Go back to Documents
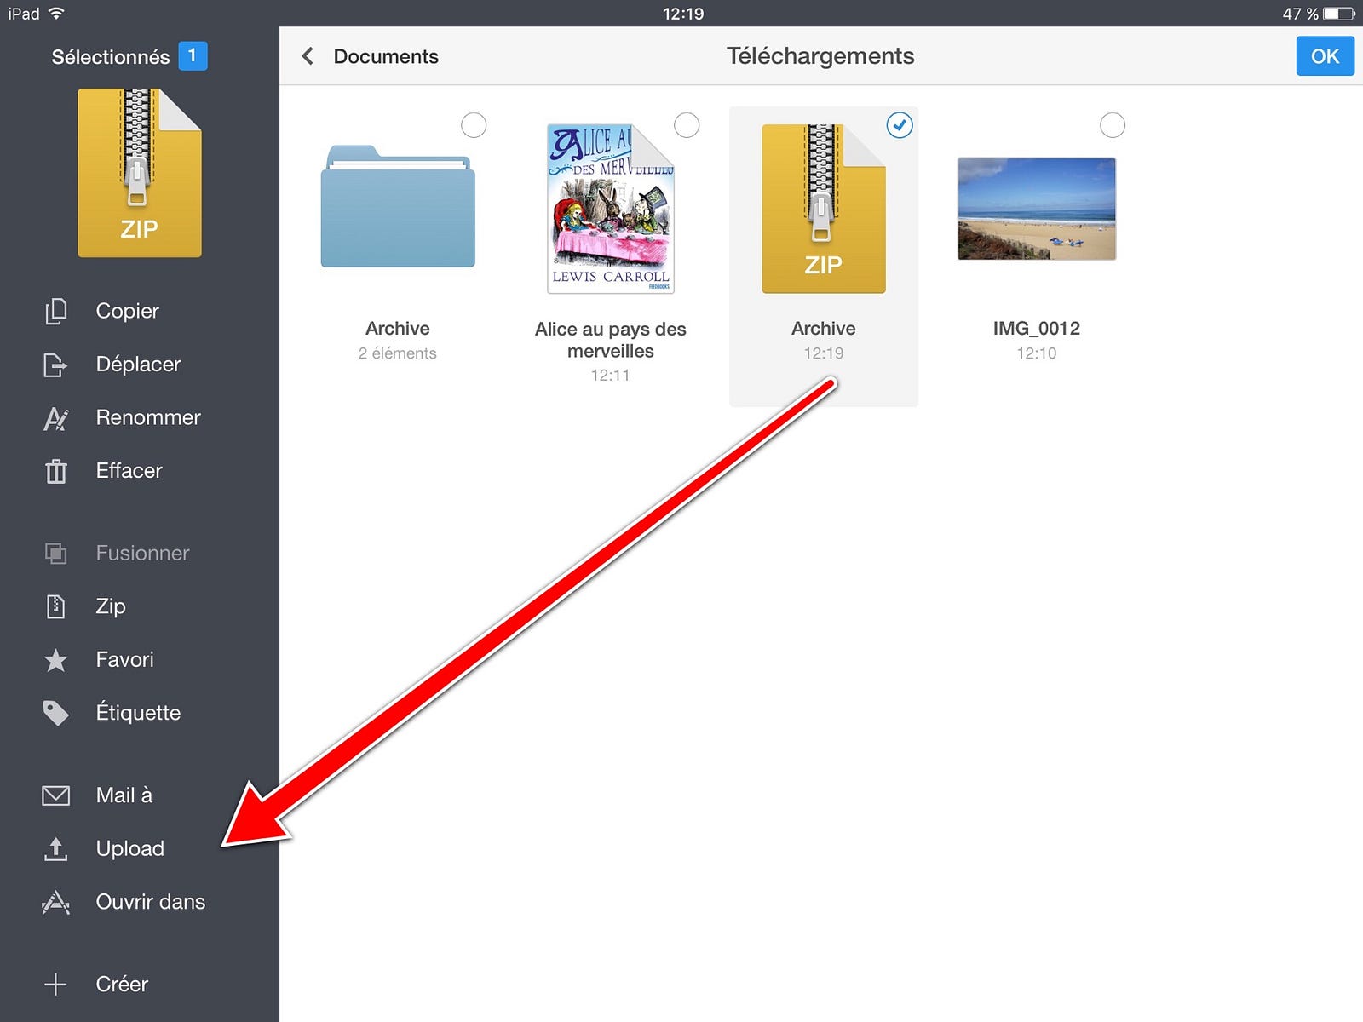Image resolution: width=1363 pixels, height=1022 pixels. point(386,56)
